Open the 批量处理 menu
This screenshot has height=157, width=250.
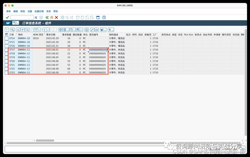pos(39,11)
